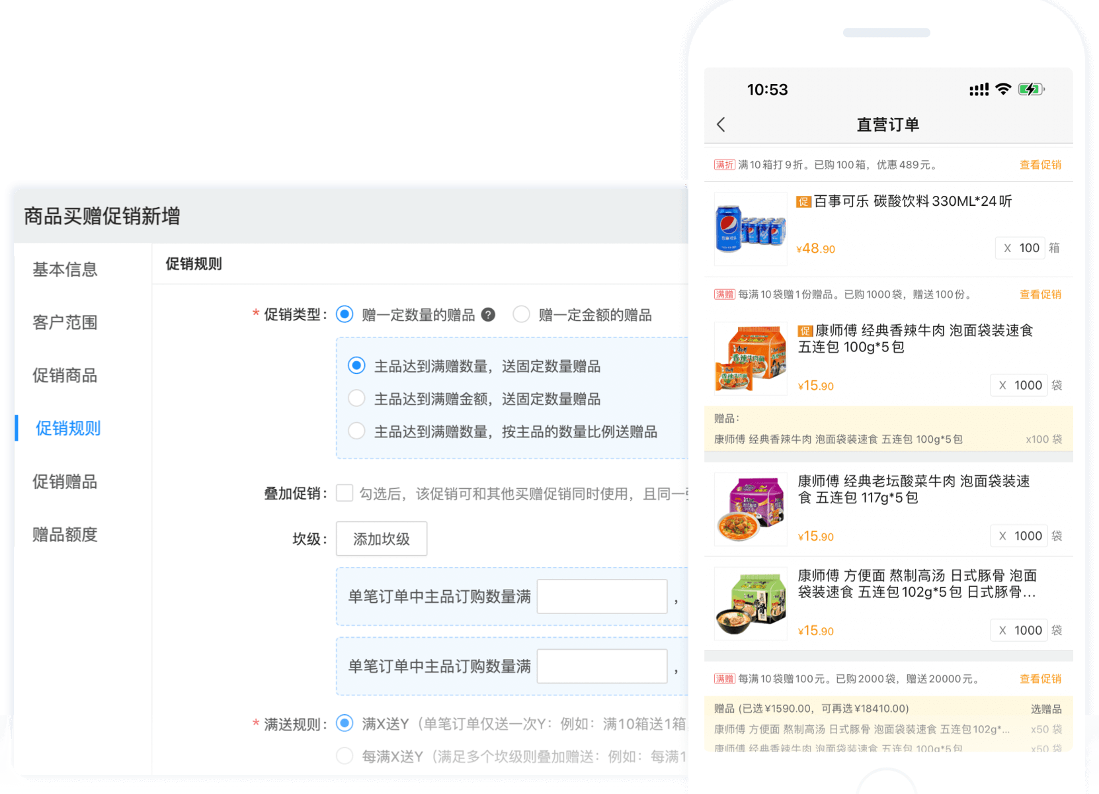Tap the 满赠 tag beside 每满10袋赠100元
1099x794 pixels.
pos(724,679)
